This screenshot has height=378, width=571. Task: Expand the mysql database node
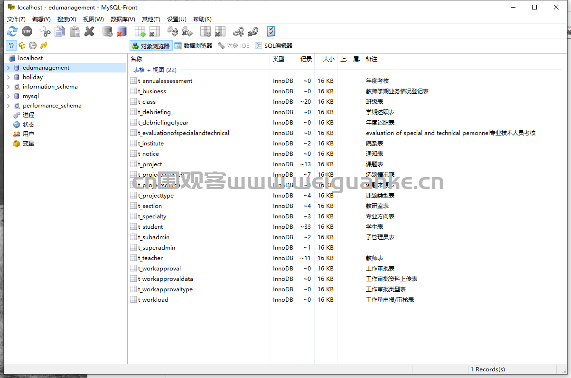point(8,96)
